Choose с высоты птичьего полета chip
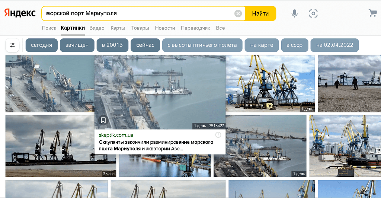Screen dimensions: 381x198 202,45
